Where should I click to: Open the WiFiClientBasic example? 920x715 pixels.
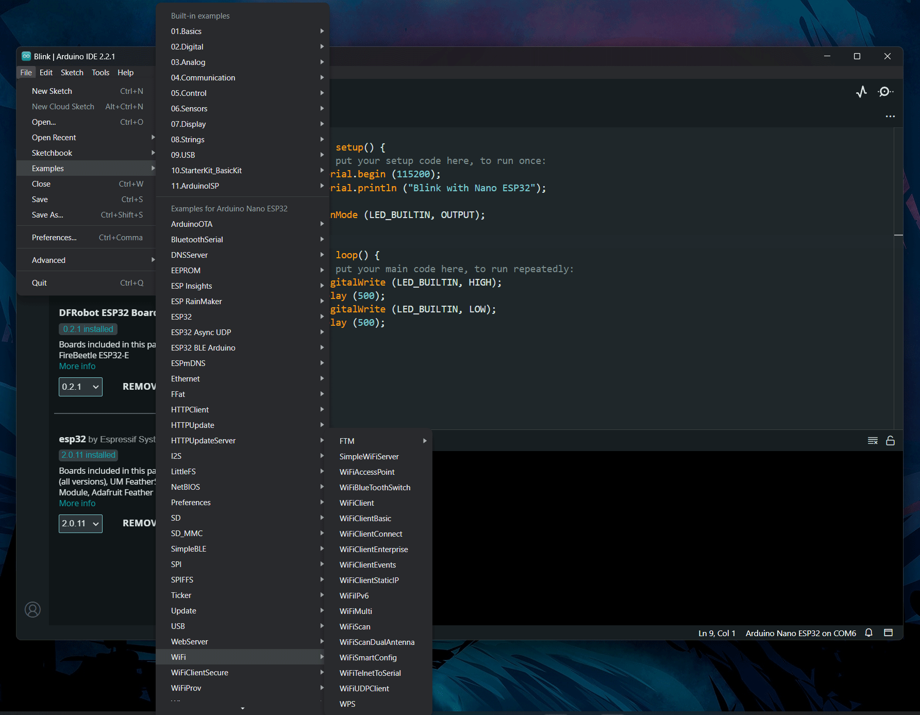point(378,519)
